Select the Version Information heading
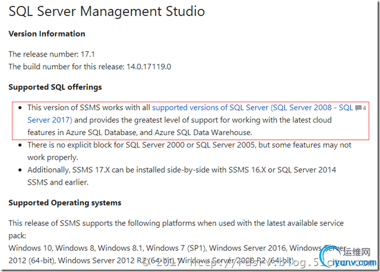 pos(47,34)
